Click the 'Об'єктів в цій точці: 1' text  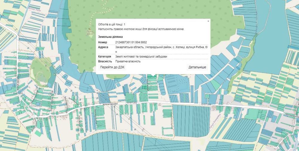[x=112, y=25]
